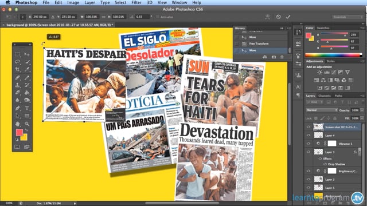Viewport: 367px width, 206px height.
Task: Select the Pen tool
Action: pyautogui.click(x=18, y=108)
